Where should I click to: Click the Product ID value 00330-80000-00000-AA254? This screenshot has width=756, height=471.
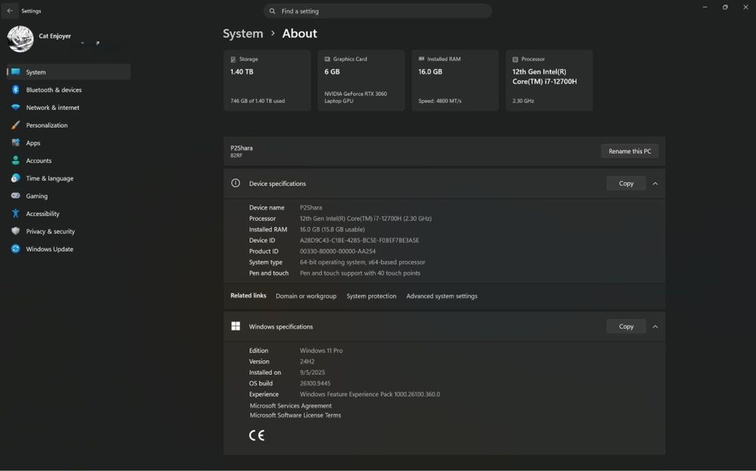point(337,251)
